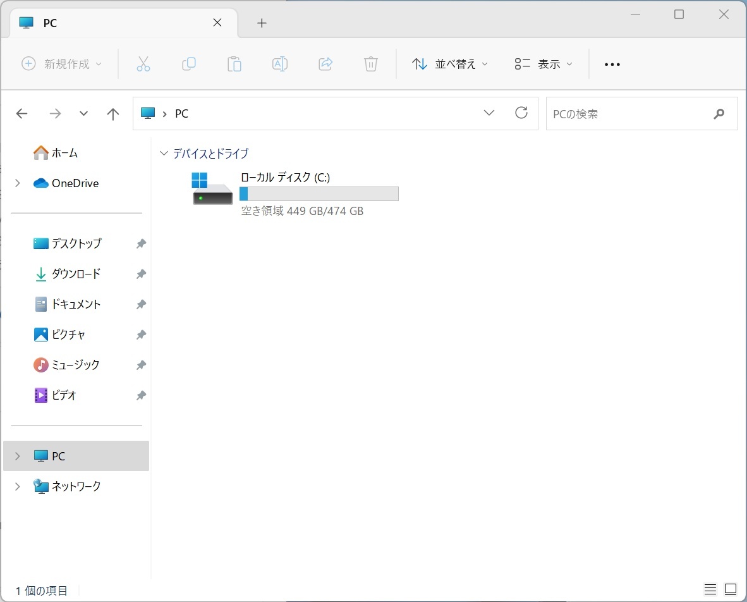Minimize the Explorer window
The image size is (747, 602).
635,15
